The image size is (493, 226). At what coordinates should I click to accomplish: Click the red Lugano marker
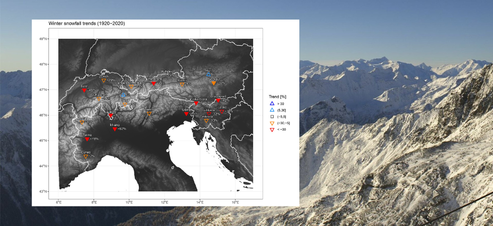[111, 116]
